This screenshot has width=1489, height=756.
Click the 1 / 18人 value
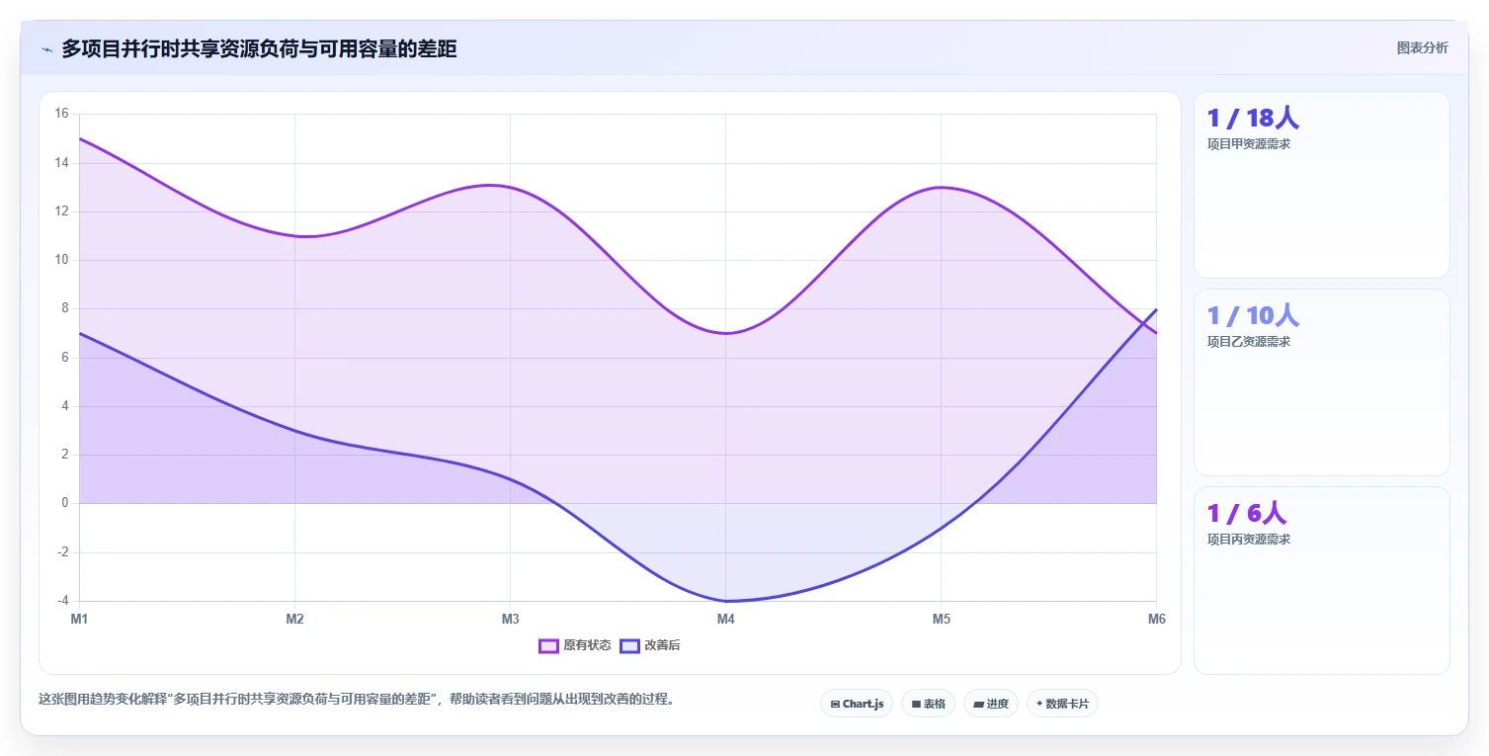tap(1253, 118)
